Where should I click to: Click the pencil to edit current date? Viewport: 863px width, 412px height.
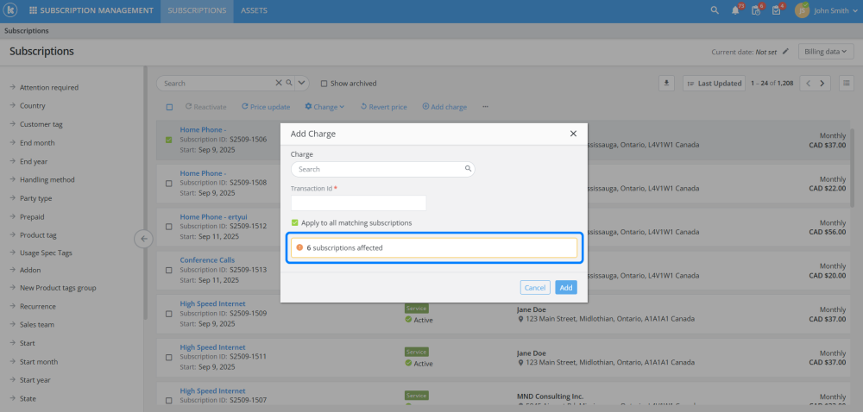tap(785, 52)
